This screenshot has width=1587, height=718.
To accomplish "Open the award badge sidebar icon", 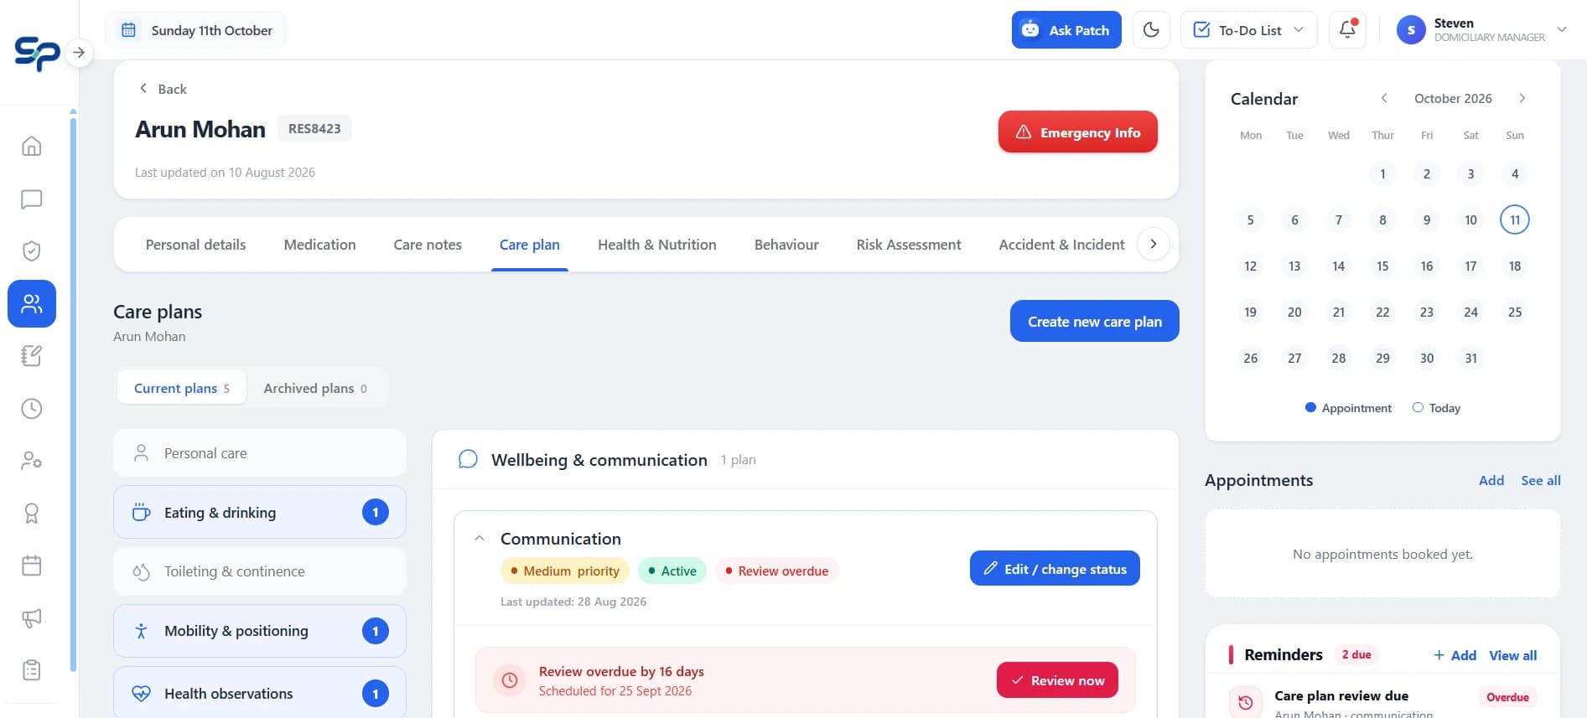I will pyautogui.click(x=31, y=514).
